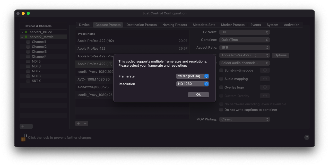This screenshot has width=329, height=166.
Task: Open the Framerate dropdown
Action: click(x=192, y=76)
